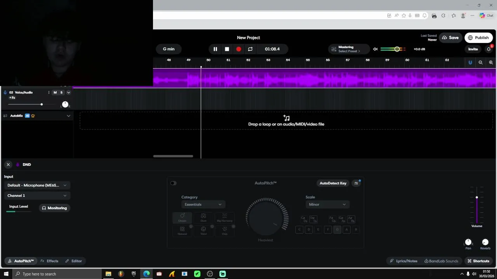
Task: Click the Reverb knob
Action: pos(485,242)
